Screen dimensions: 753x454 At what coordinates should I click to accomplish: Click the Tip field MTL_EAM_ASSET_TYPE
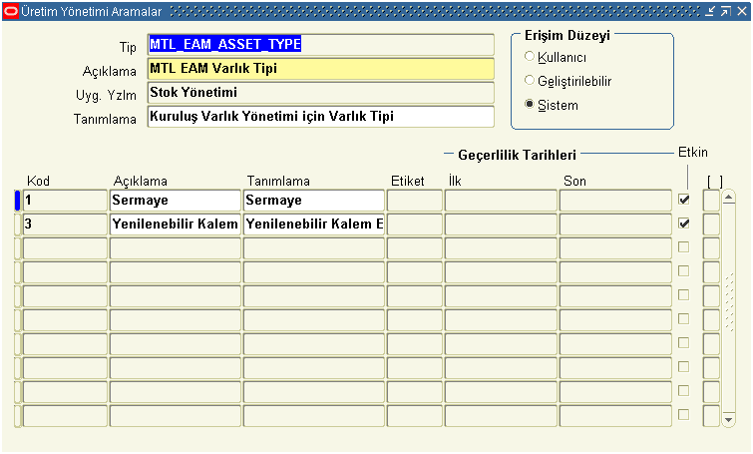320,45
